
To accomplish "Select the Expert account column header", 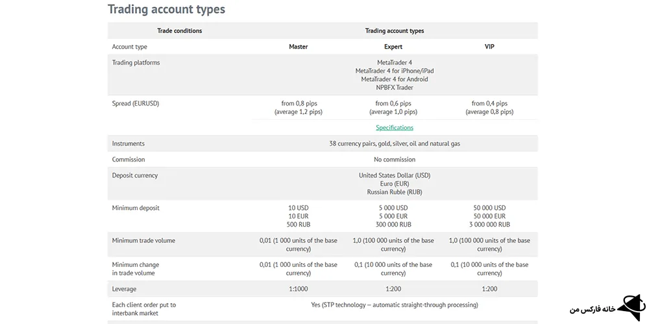I will click(393, 47).
